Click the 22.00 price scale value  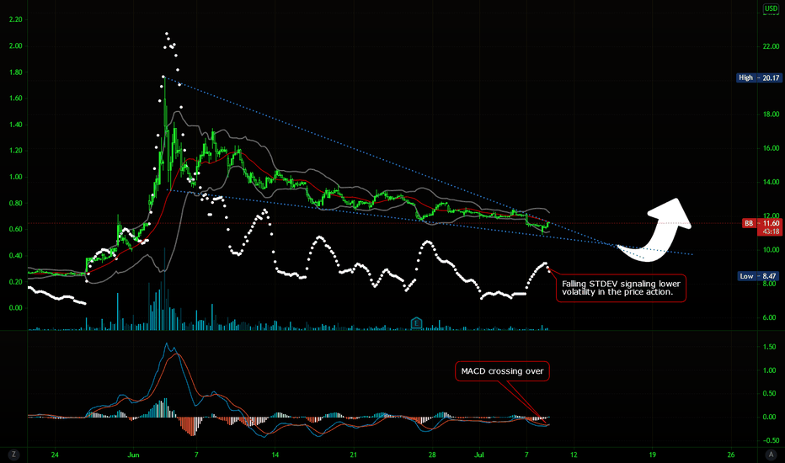coord(771,46)
